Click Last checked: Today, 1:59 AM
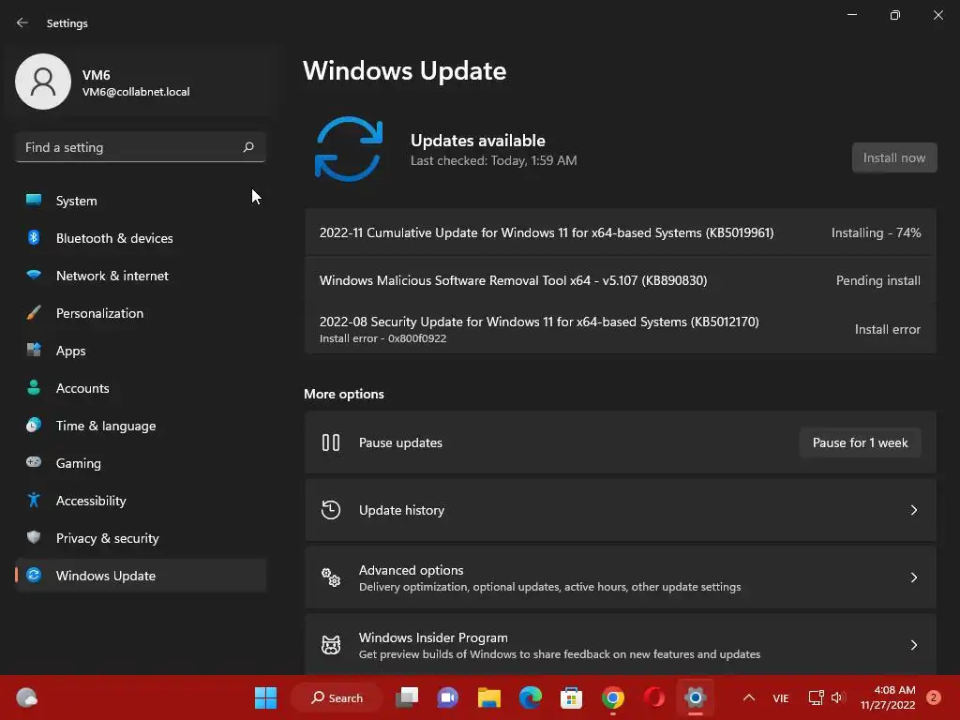 (493, 160)
